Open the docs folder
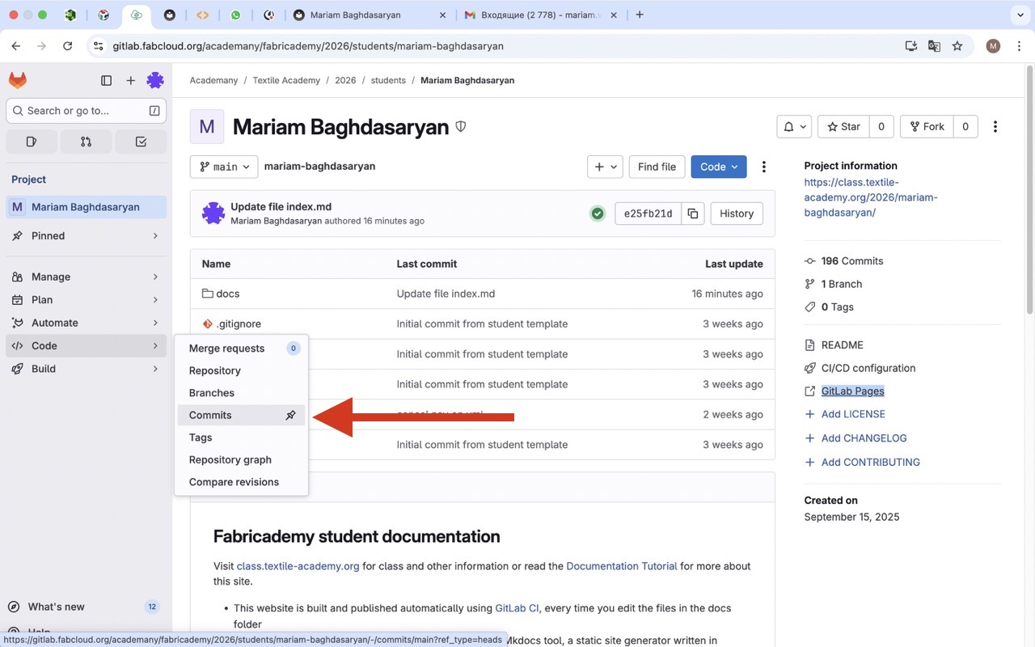The width and height of the screenshot is (1035, 647). (x=227, y=294)
